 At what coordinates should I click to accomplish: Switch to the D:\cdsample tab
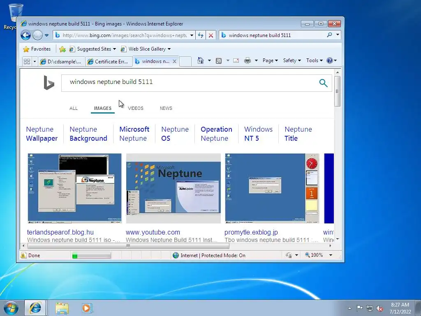point(62,62)
